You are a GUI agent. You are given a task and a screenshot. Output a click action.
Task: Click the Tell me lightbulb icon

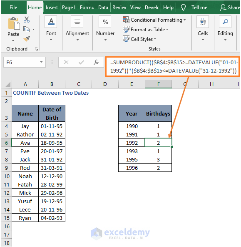183,8
